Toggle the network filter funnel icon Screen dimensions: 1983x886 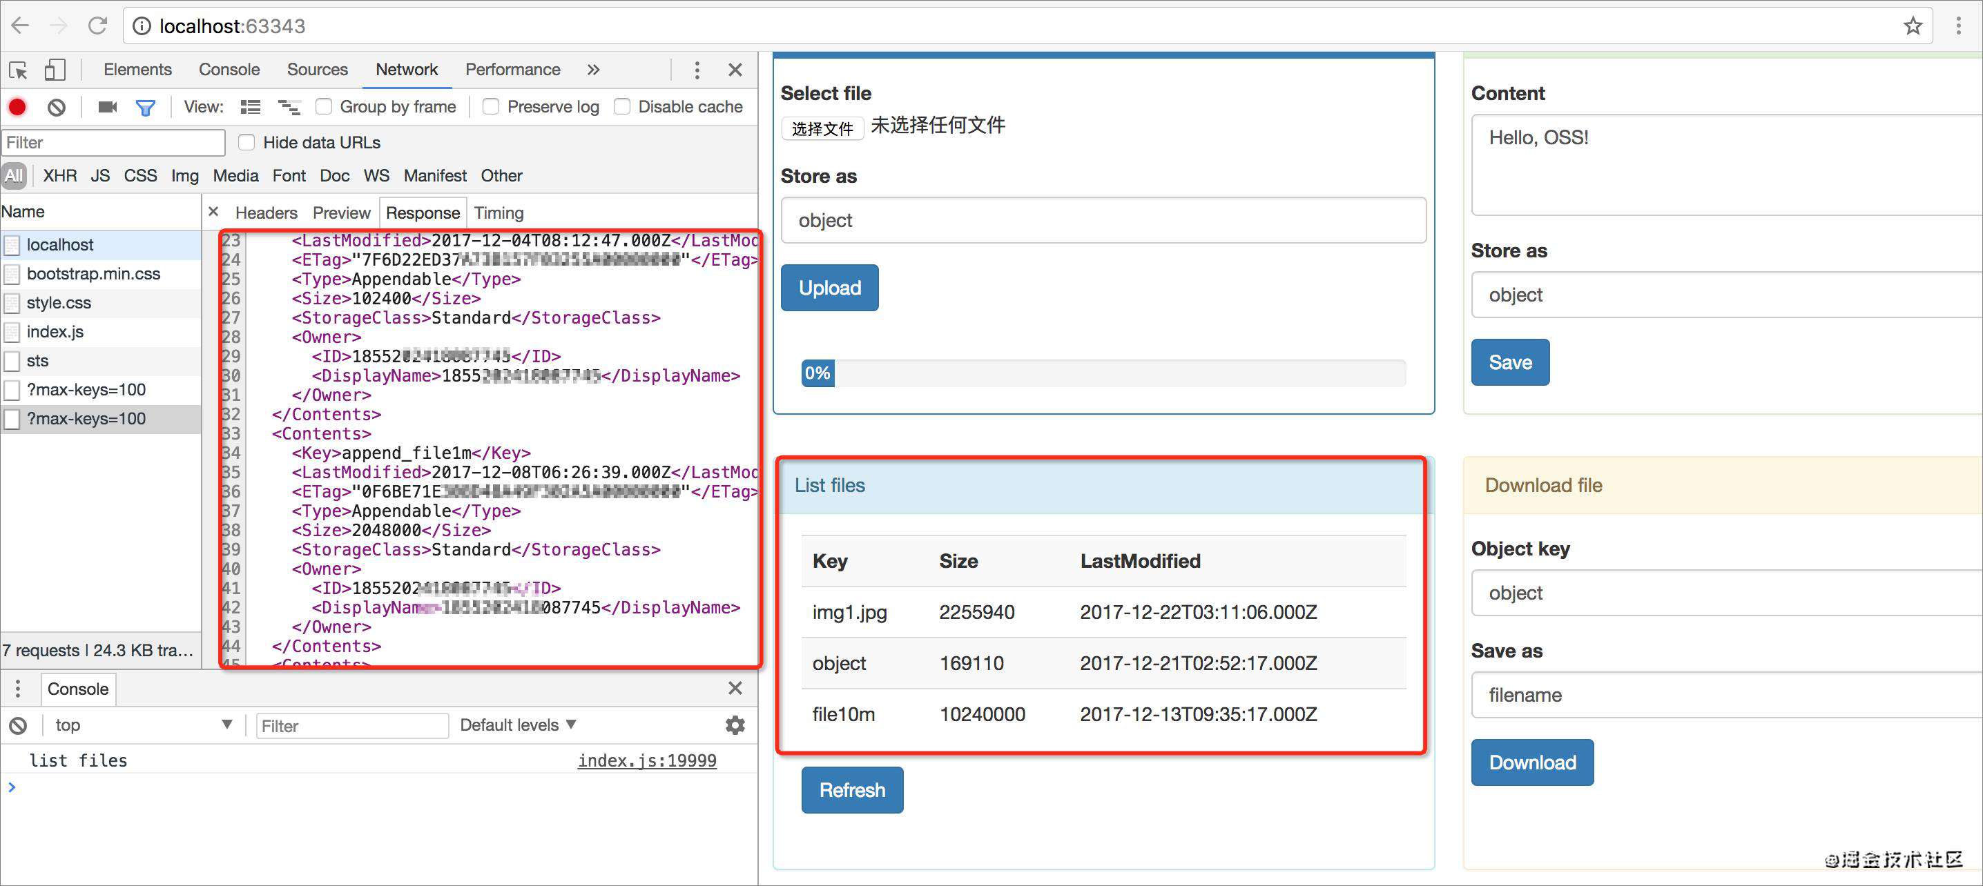tap(145, 108)
